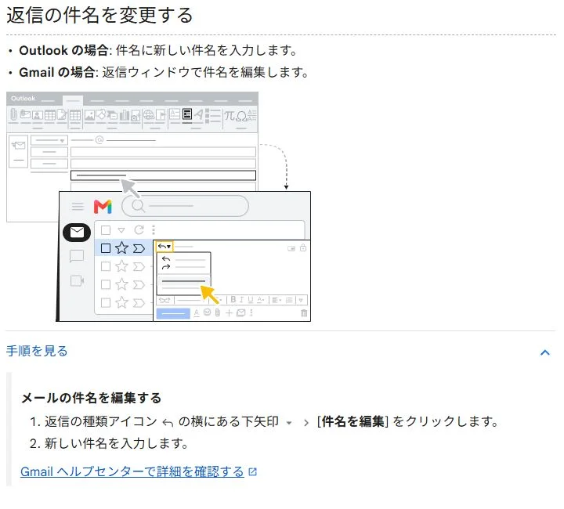Click the bold [件名を編集] text in step 1

(x=352, y=421)
